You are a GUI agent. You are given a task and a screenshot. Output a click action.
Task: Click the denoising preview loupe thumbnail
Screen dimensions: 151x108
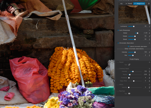coord(134,15)
